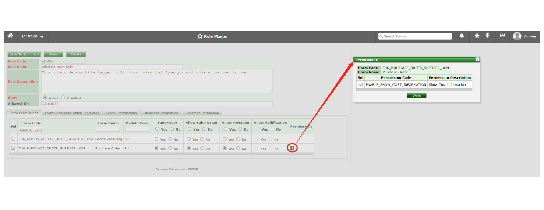Screen dimensions: 544x210
Task: Click the Annyee user avatar
Action: click(517, 36)
